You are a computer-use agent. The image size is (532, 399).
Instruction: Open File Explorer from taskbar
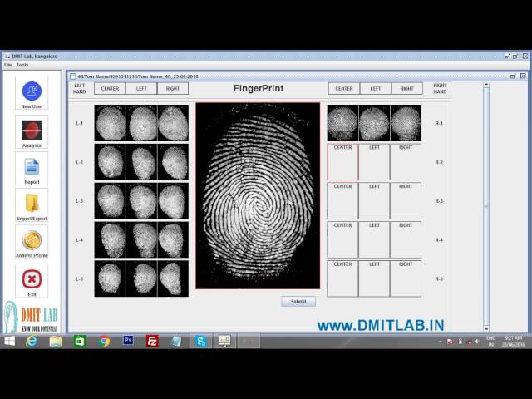[56, 341]
